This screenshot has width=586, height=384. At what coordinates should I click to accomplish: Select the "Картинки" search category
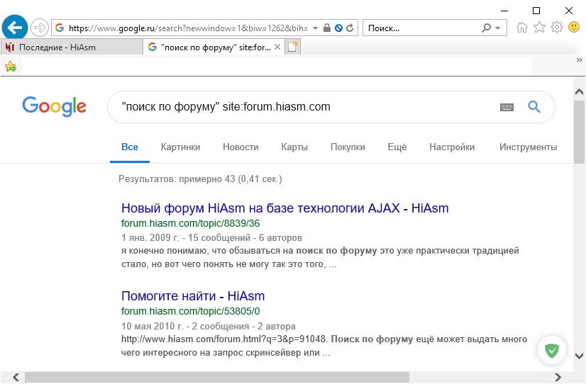click(x=180, y=147)
